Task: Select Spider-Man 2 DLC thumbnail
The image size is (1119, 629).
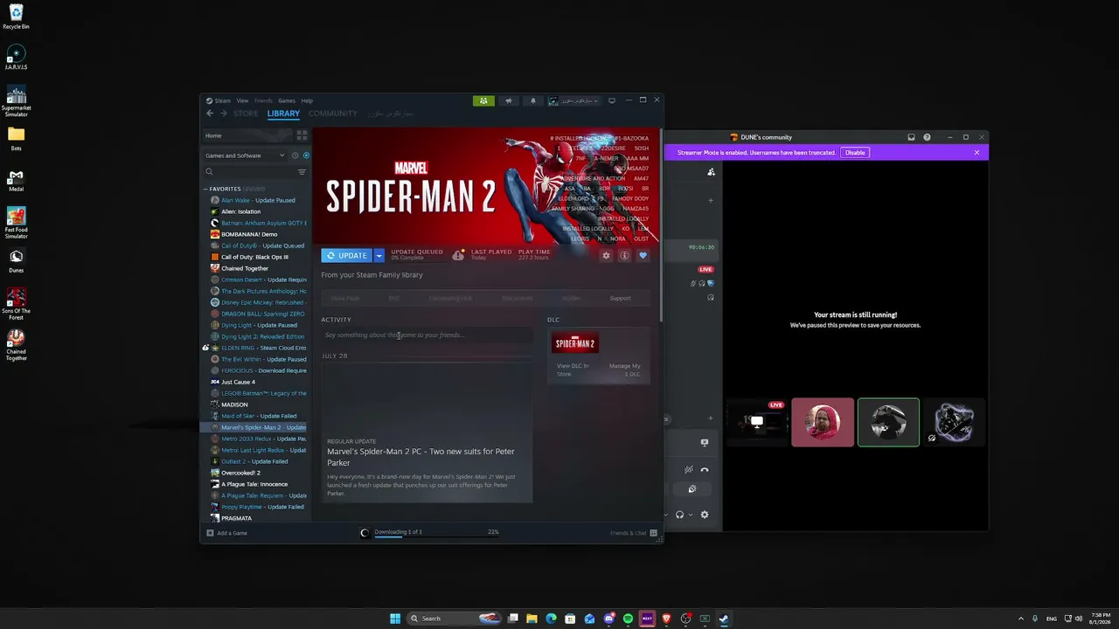Action: tap(575, 343)
